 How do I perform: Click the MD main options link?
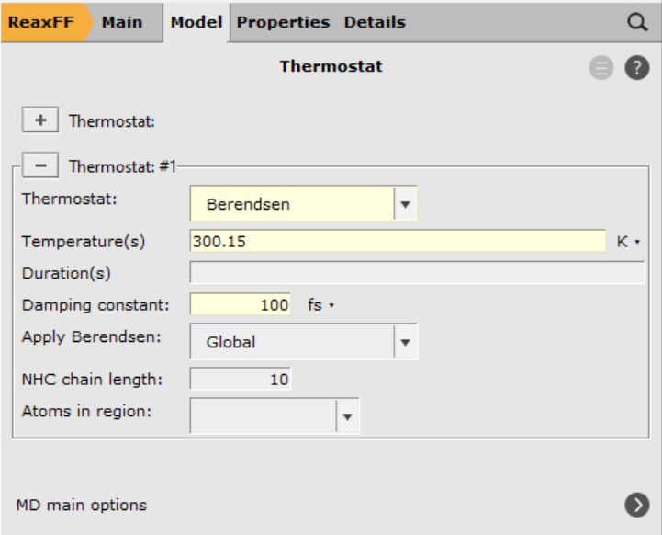point(82,505)
